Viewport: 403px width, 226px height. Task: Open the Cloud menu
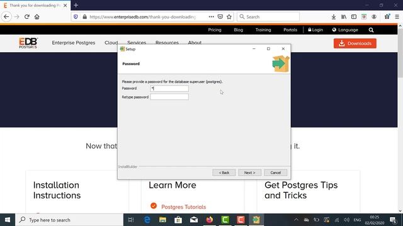coord(111,43)
